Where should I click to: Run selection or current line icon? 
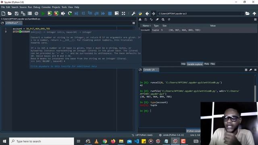pos(63,13)
